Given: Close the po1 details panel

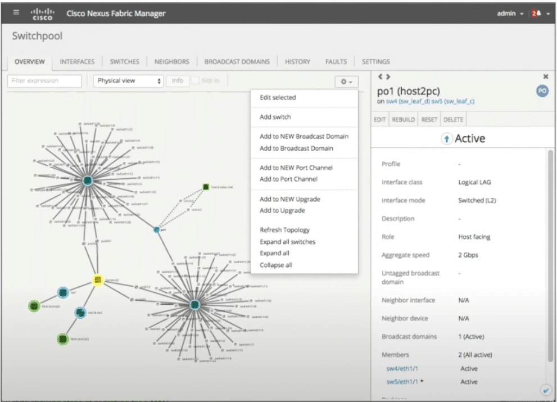Looking at the screenshot, I should 546,76.
